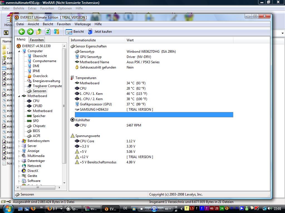Click the Firefox quick launch icon

click(x=33, y=209)
